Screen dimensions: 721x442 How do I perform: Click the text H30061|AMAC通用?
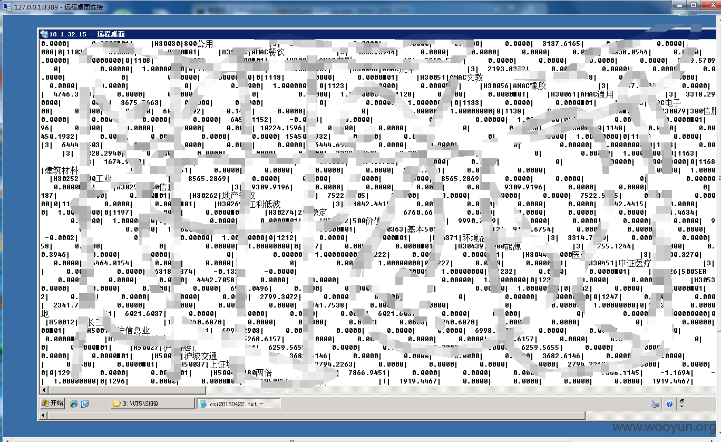582,94
